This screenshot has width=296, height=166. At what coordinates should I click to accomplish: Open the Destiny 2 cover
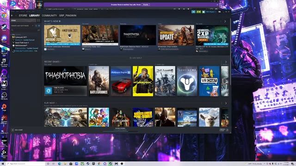[x=187, y=81]
